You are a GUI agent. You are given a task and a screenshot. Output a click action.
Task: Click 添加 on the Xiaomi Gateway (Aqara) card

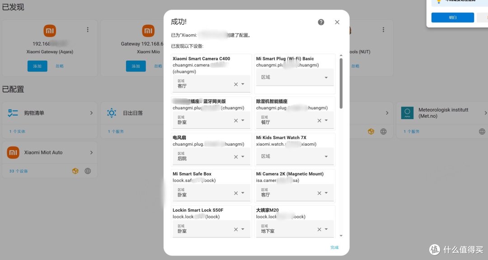pyautogui.click(x=38, y=66)
